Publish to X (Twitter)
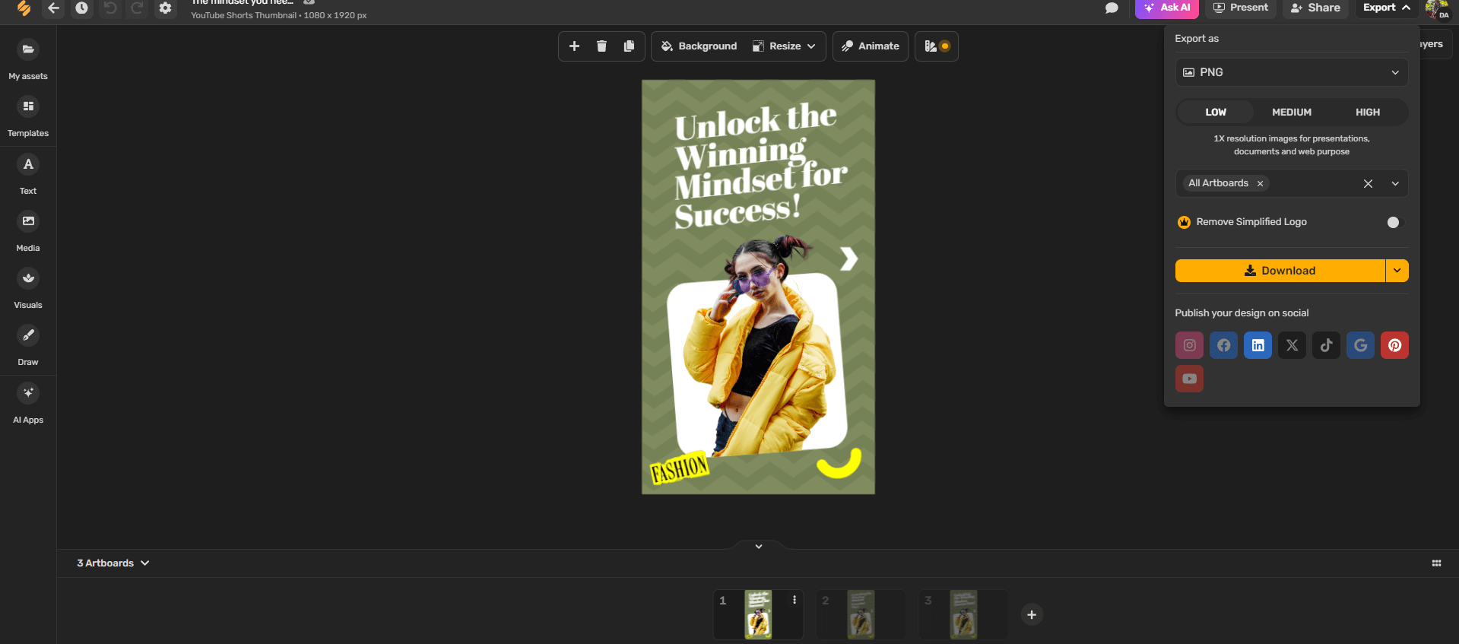The height and width of the screenshot is (644, 1459). (1292, 345)
